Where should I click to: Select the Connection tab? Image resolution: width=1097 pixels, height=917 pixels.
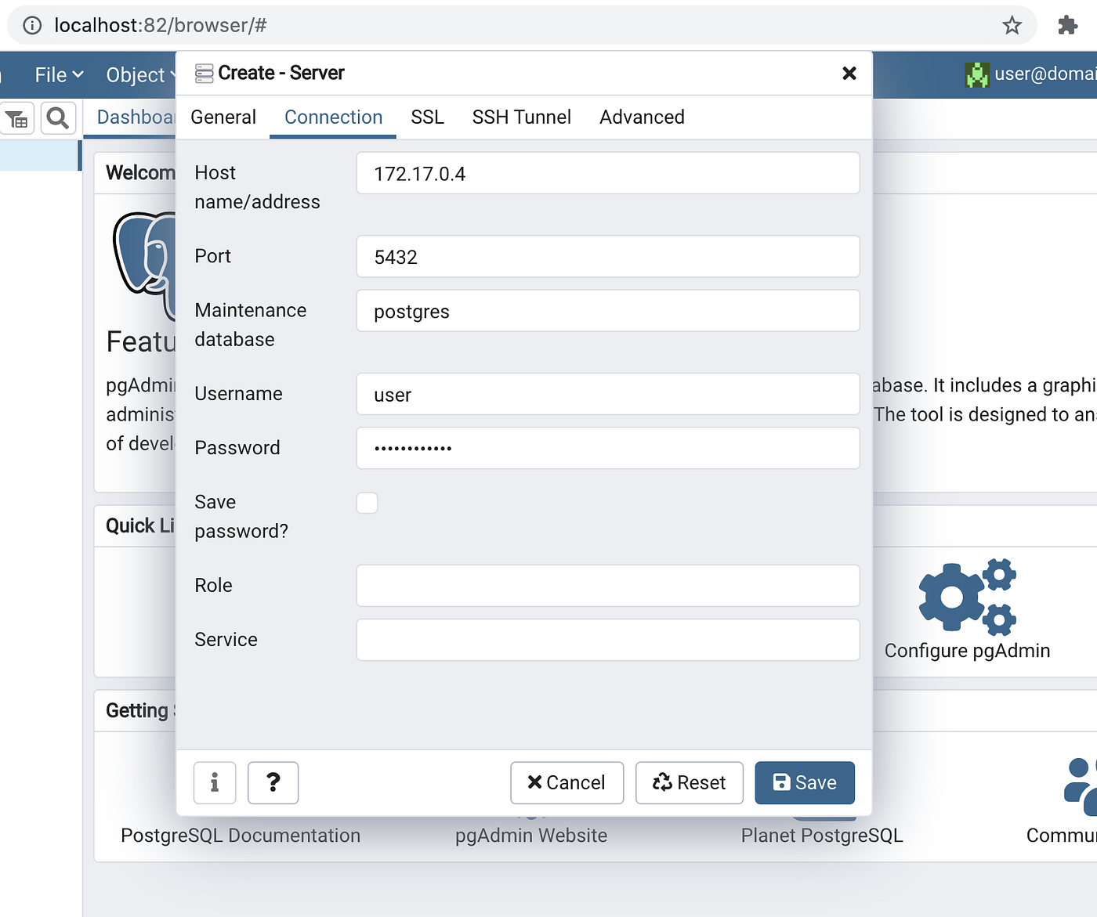[x=333, y=117]
